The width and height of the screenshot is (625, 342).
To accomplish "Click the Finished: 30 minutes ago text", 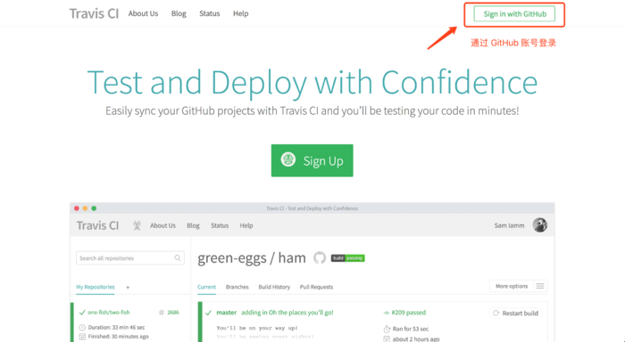I will pyautogui.click(x=119, y=337).
